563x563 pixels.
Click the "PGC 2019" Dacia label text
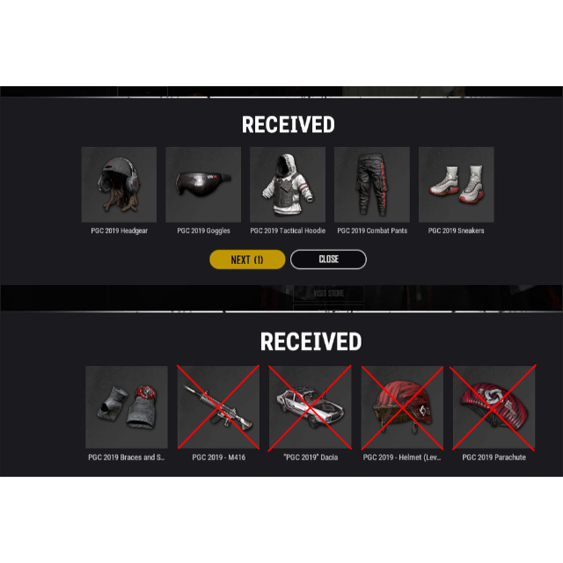(x=311, y=457)
